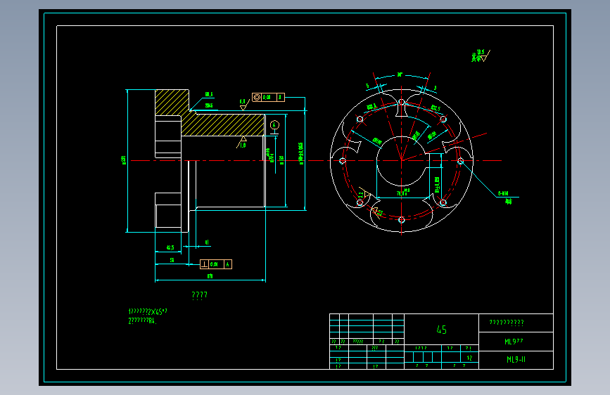Select the top bolt hole on the flange
Screen dimensions: 610x395
402,102
